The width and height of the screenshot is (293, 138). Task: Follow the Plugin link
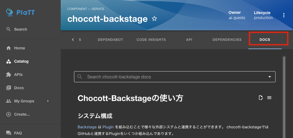[108, 127]
